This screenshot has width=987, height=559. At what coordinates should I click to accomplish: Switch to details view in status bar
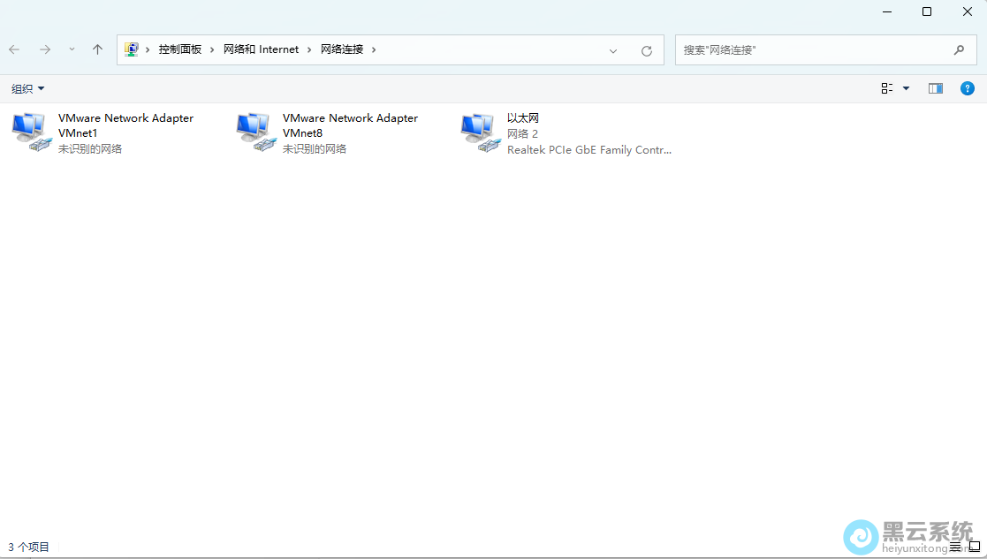click(955, 547)
